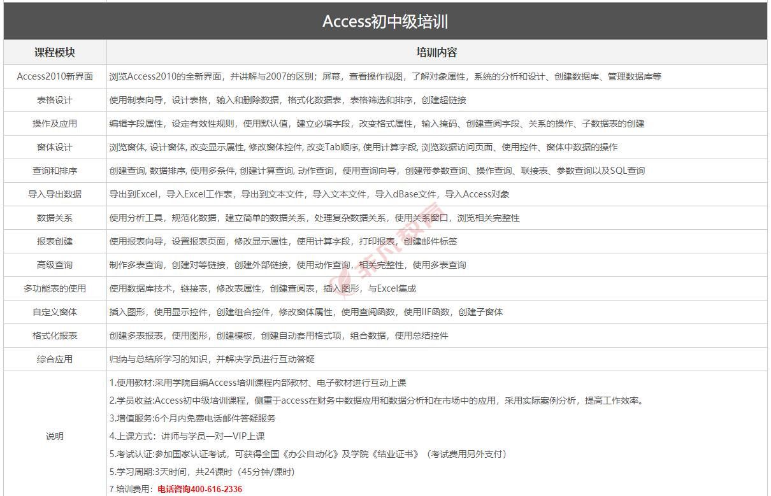This screenshot has width=771, height=496.
Task: Click content starting "编辑字段属性，设定有效性规则"
Action: [377, 124]
